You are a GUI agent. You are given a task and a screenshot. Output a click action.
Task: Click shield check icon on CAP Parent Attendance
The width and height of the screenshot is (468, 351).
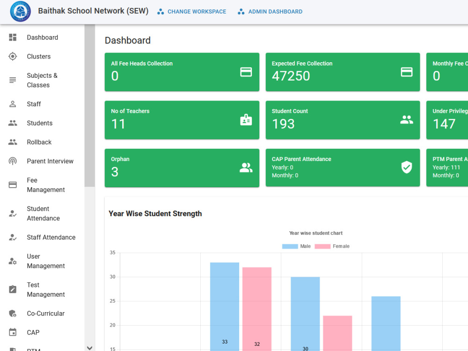407,167
